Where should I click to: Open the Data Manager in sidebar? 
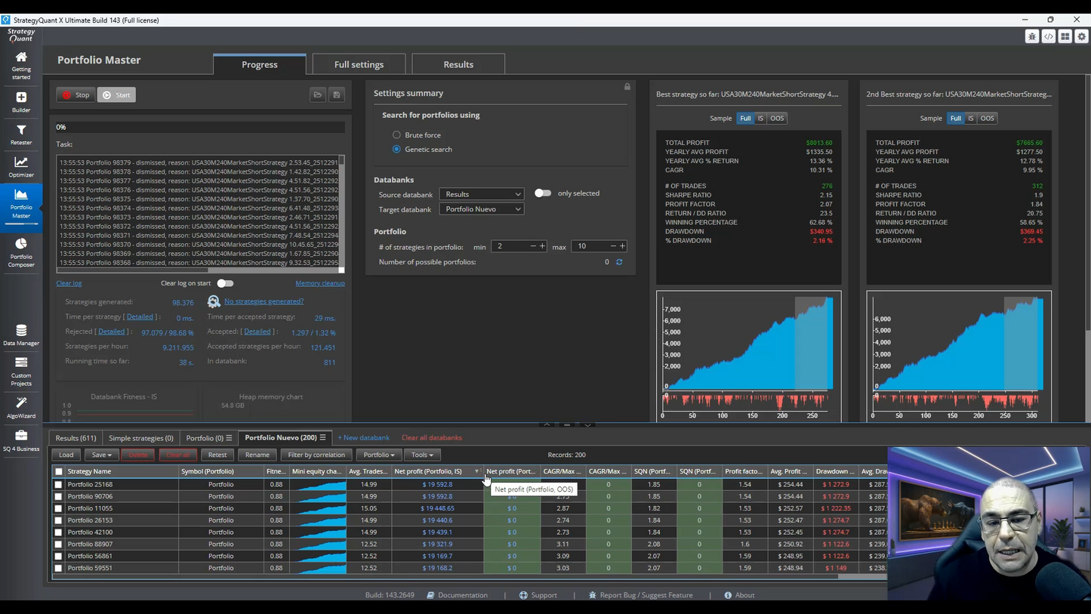[21, 335]
